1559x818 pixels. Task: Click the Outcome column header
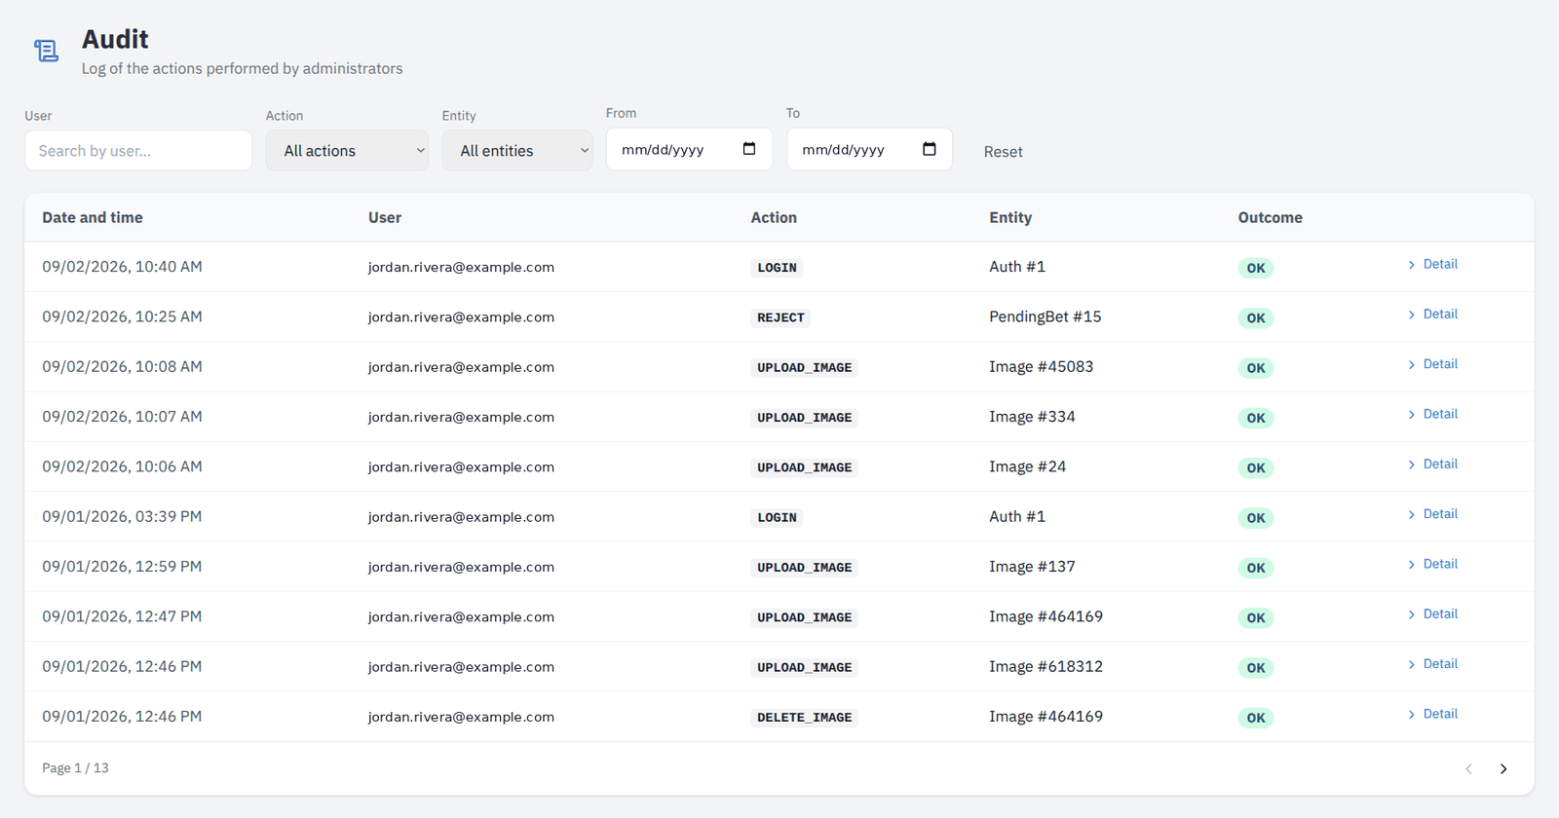click(1270, 217)
